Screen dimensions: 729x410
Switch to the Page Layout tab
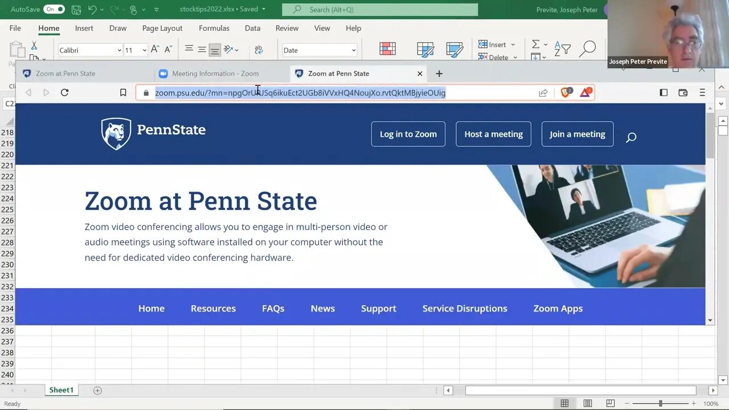coord(162,28)
